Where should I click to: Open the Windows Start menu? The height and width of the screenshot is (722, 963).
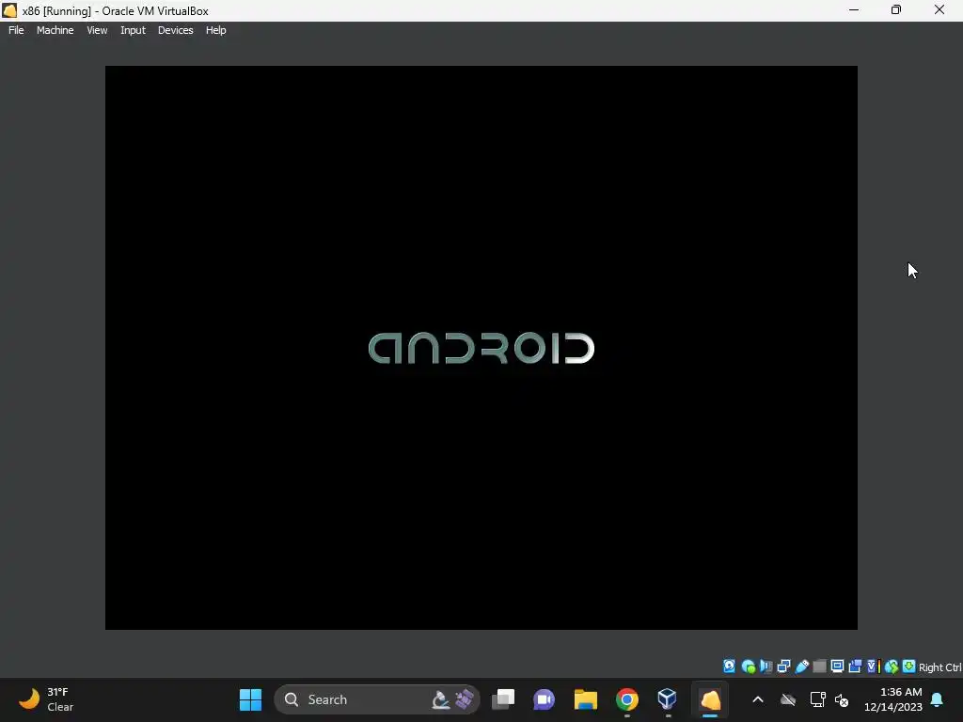point(250,699)
